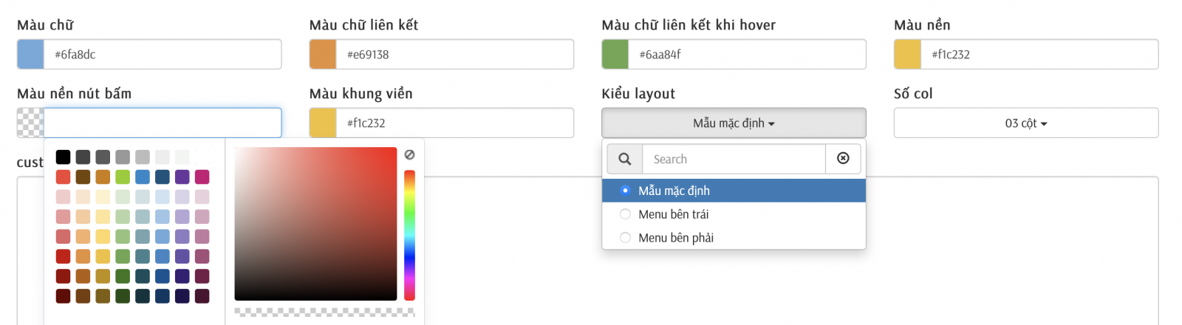Open the Kiểu layout Mẫu mặc định dropdown
The image size is (1182, 325).
pos(734,123)
